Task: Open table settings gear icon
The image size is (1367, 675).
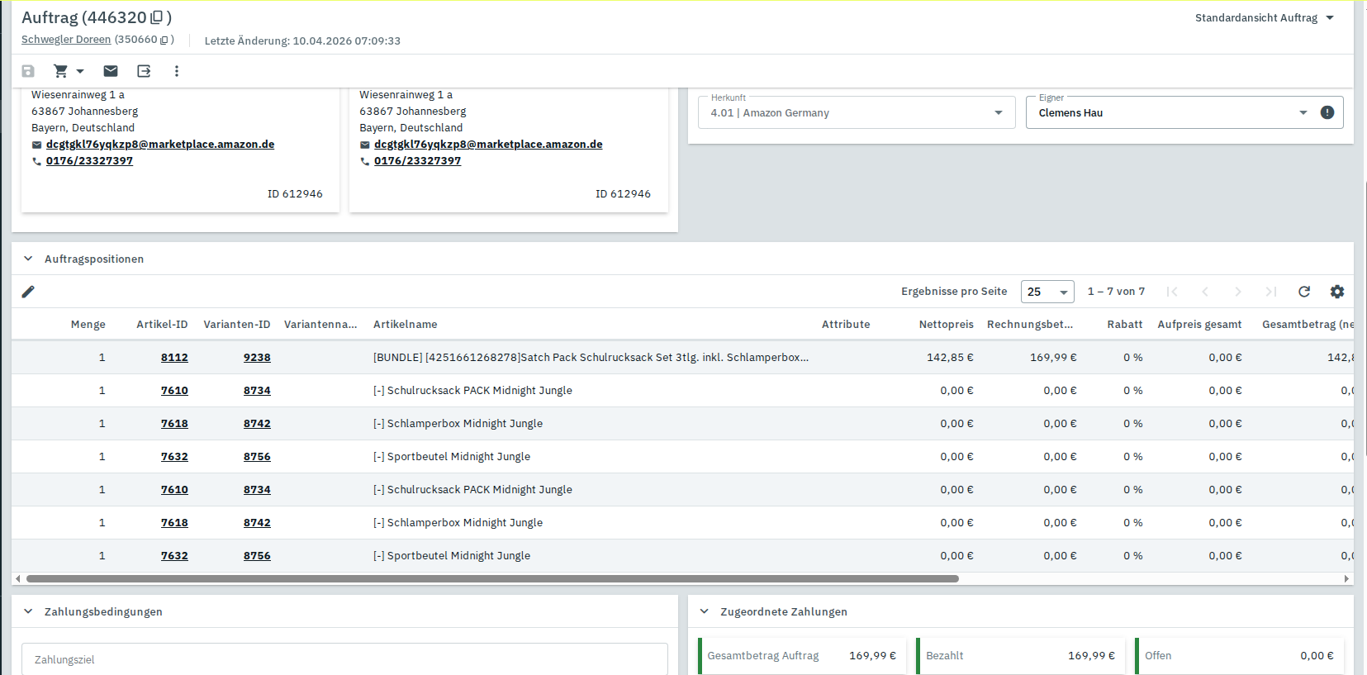Action: click(1337, 292)
